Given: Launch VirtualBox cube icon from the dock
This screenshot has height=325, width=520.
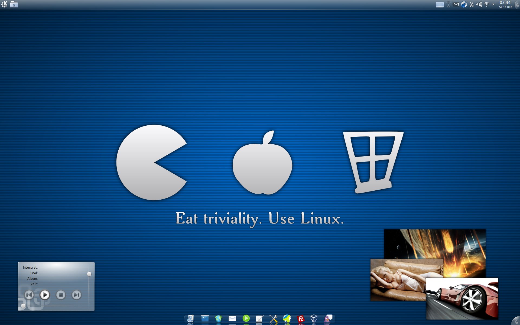Looking at the screenshot, I should point(314,318).
